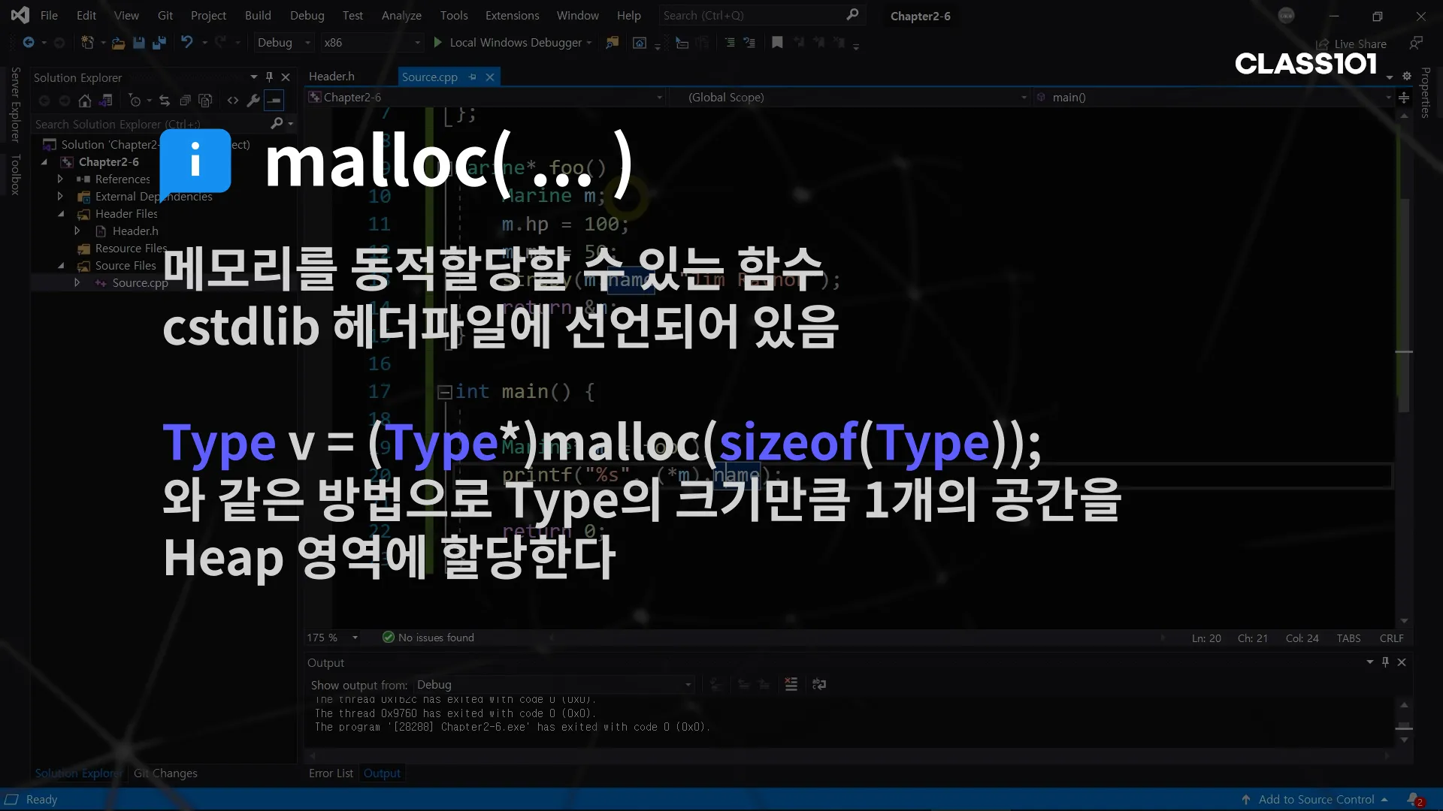The height and width of the screenshot is (811, 1443).
Task: Click the Live Share button
Action: [1351, 44]
